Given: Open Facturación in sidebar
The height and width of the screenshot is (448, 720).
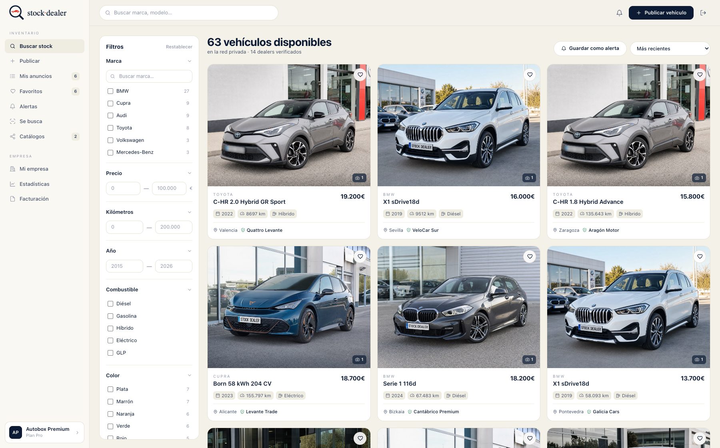Looking at the screenshot, I should tap(44, 199).
